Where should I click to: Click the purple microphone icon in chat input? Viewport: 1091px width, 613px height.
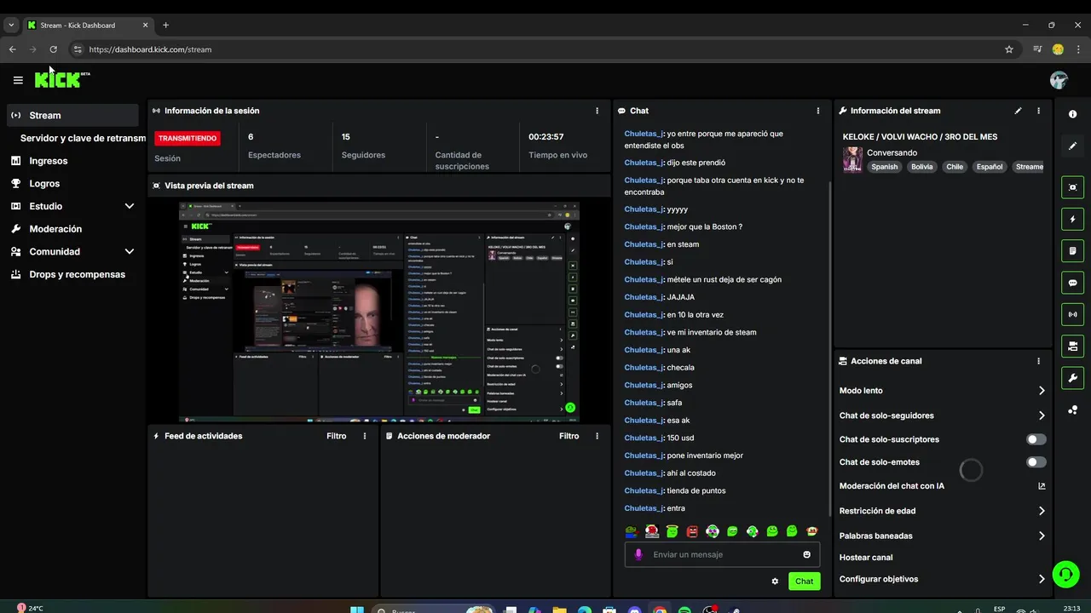[638, 554]
